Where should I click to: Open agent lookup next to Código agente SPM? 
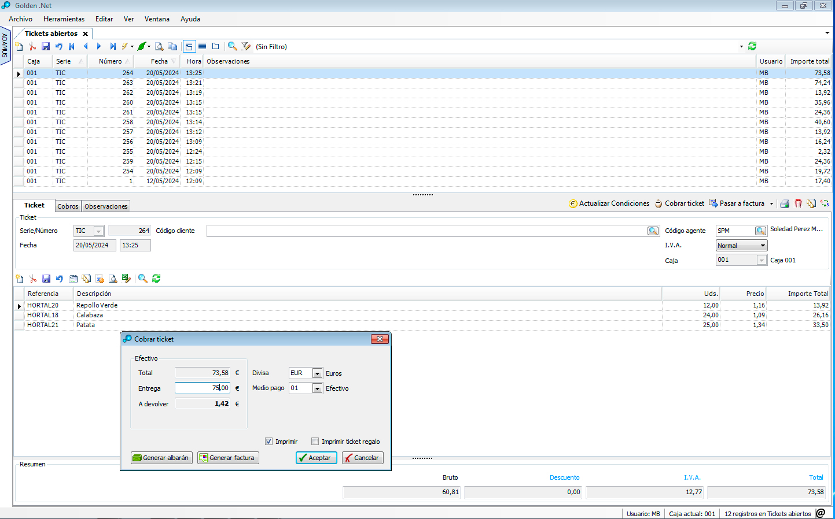pos(761,231)
